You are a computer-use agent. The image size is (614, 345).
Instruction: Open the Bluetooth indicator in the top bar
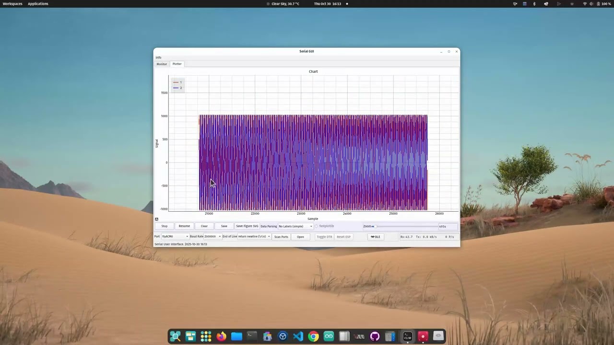(534, 4)
